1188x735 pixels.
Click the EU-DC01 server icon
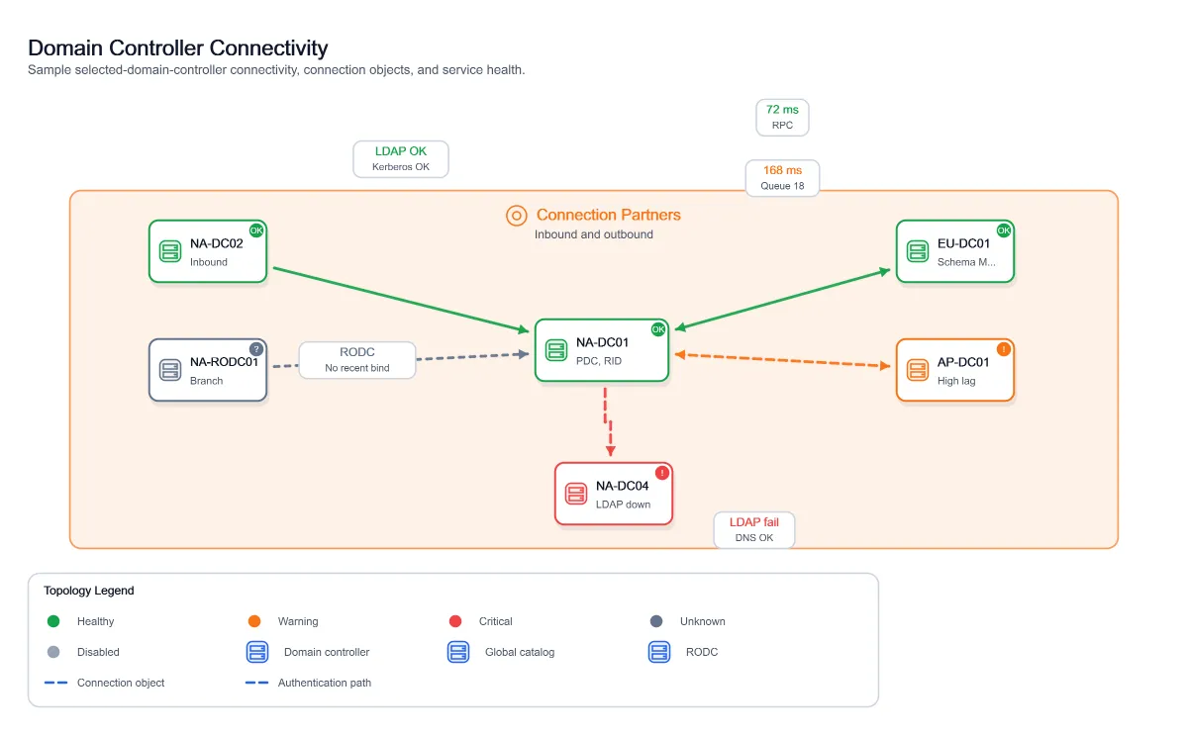917,251
